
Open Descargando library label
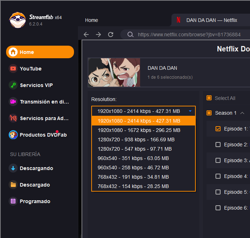click(x=36, y=168)
